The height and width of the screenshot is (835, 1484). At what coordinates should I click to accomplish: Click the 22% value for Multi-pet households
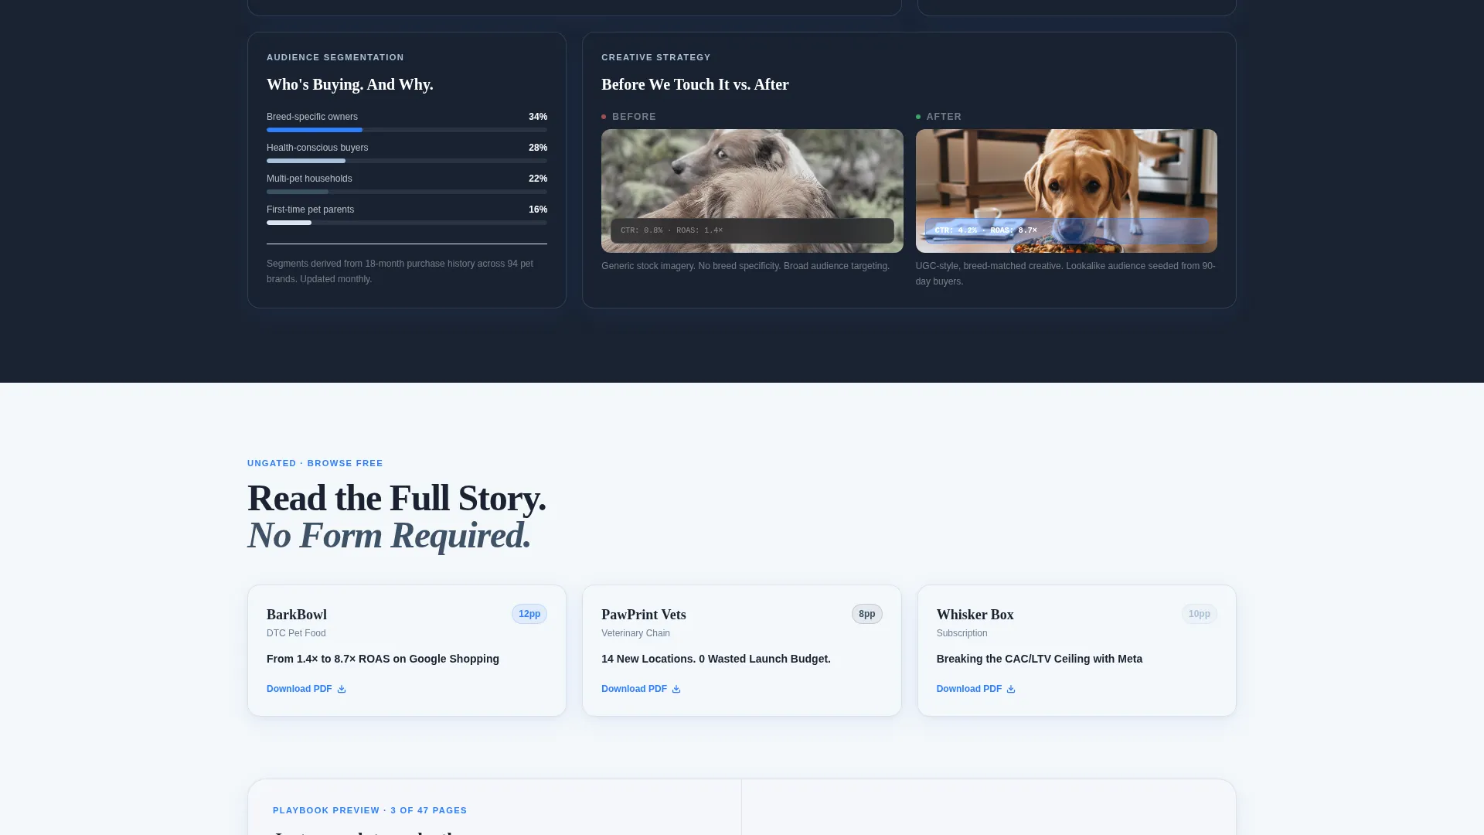[x=538, y=179]
